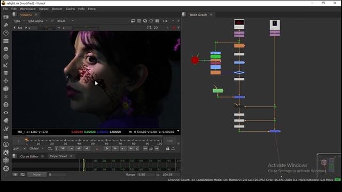The height and width of the screenshot is (192, 342).
Task: Open the MetaData nodes tag icon
Action: tap(6, 121)
